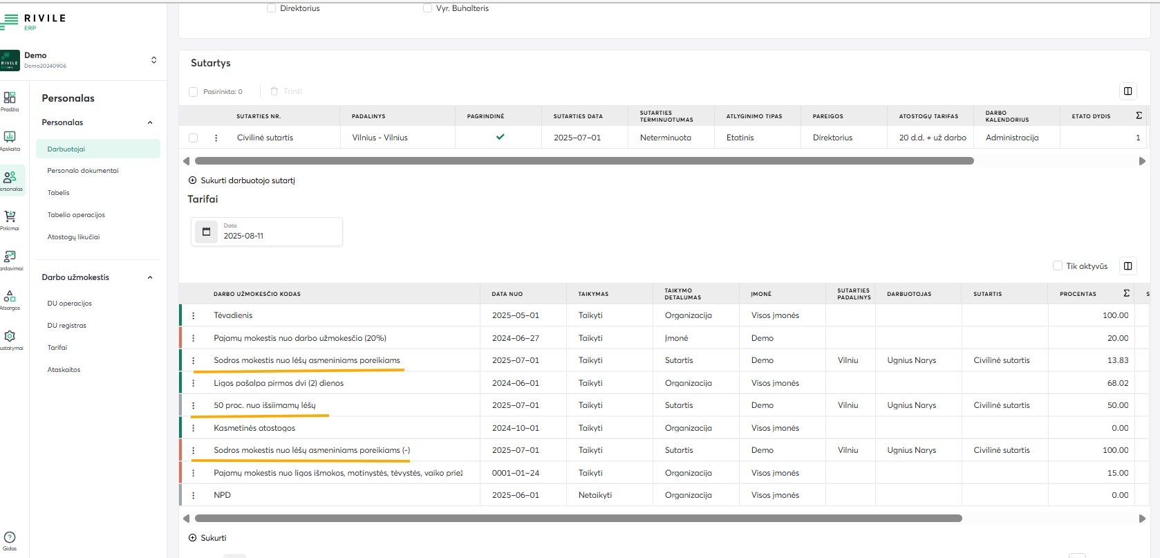Open the Pirkimai shopping cart sidebar icon

tap(10, 217)
